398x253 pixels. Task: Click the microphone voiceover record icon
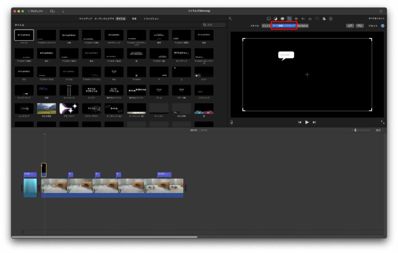pos(232,122)
